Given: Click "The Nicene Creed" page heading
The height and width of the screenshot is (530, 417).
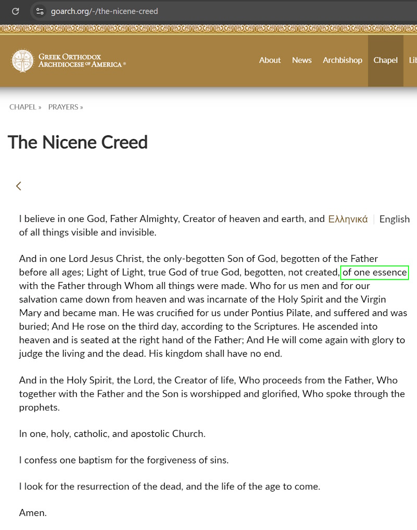Looking at the screenshot, I should pyautogui.click(x=78, y=142).
